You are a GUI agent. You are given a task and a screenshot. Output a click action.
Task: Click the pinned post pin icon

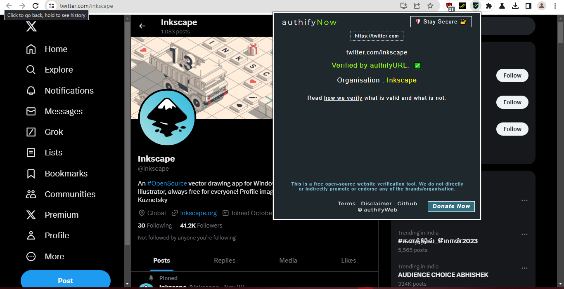[x=151, y=278]
